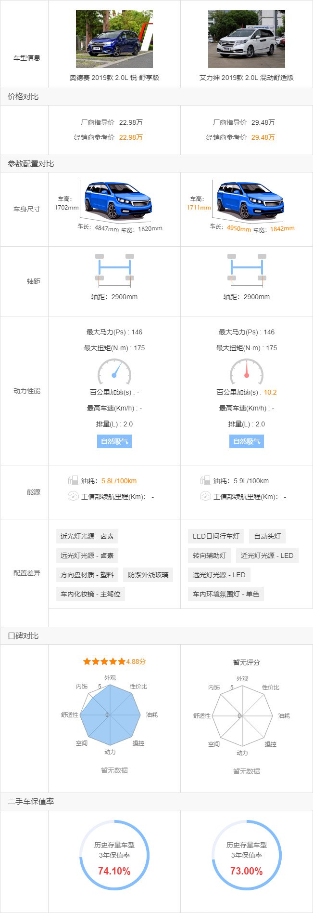Image resolution: width=313 pixels, height=913 pixels.
Task: Click the blue Odyssey car photo
Action: click(114, 39)
